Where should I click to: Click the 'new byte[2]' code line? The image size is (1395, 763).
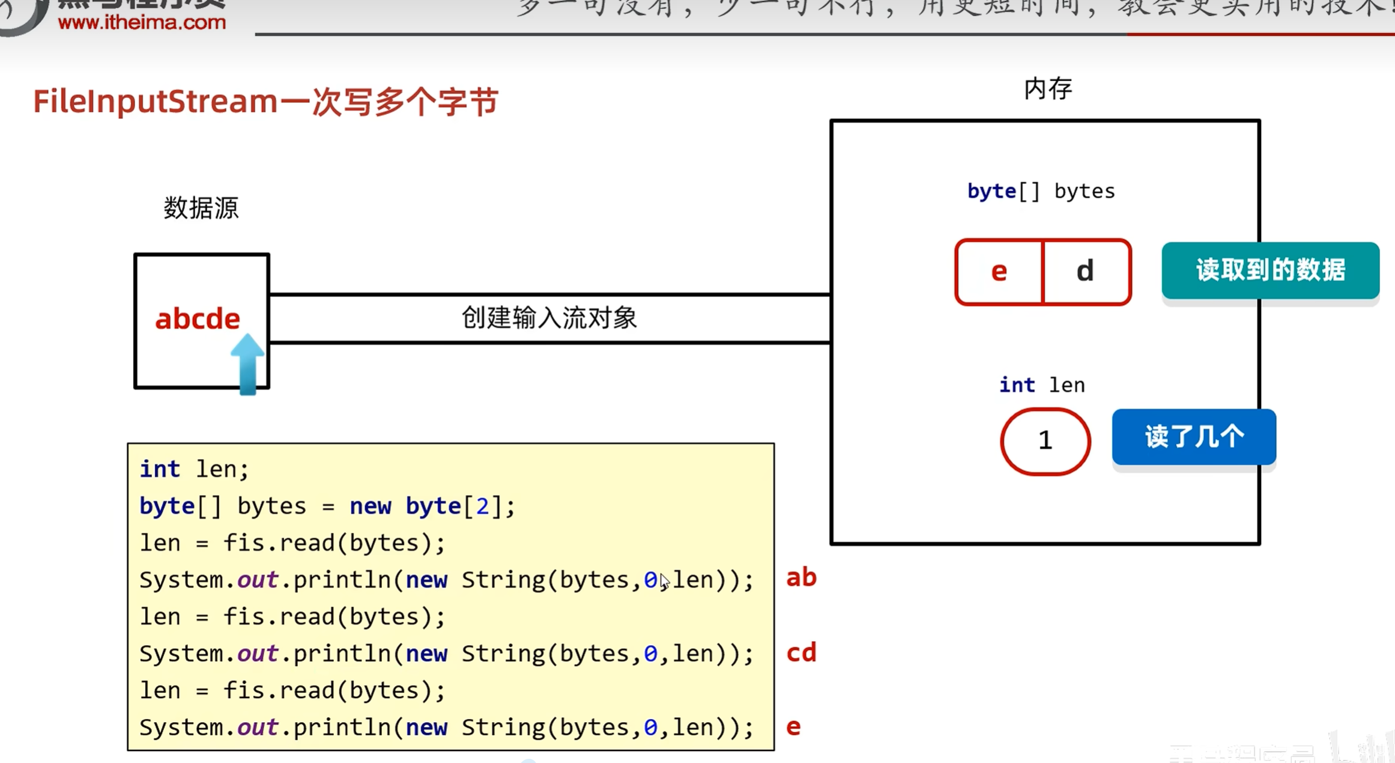(327, 506)
